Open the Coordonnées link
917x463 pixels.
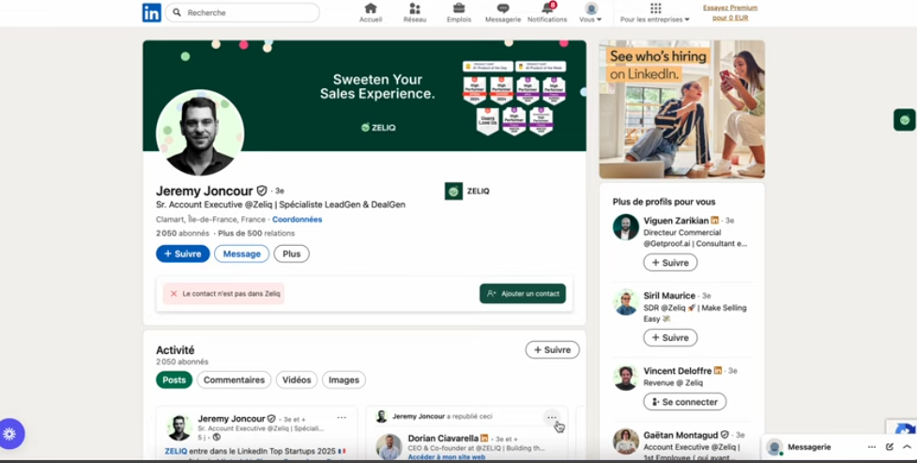pyautogui.click(x=298, y=220)
